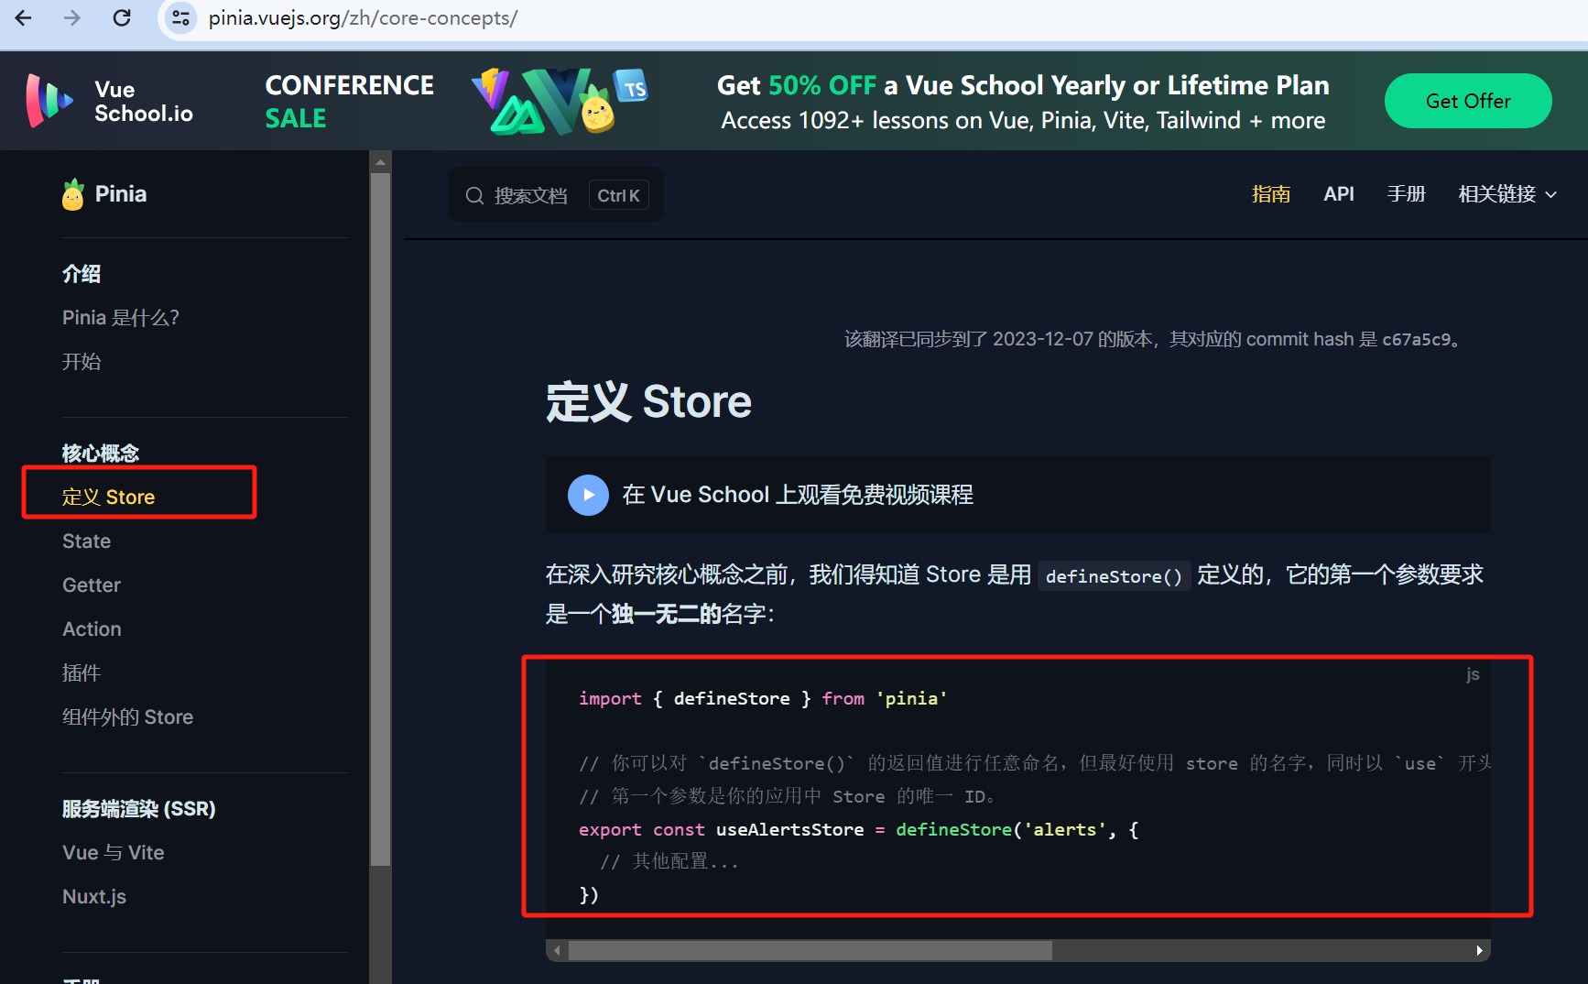Click the Vue School.io logo

click(x=107, y=101)
